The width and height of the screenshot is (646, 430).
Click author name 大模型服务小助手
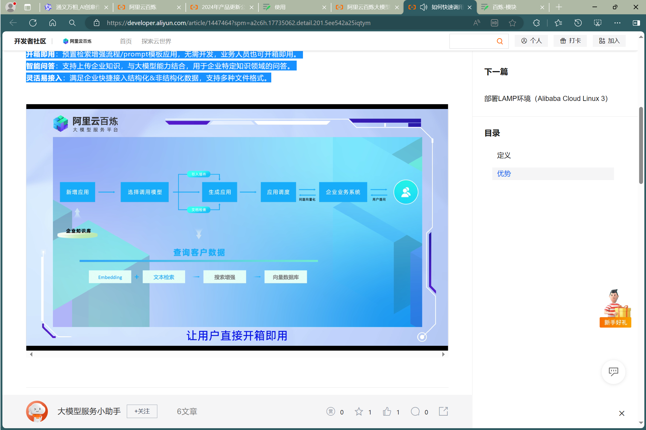(89, 411)
